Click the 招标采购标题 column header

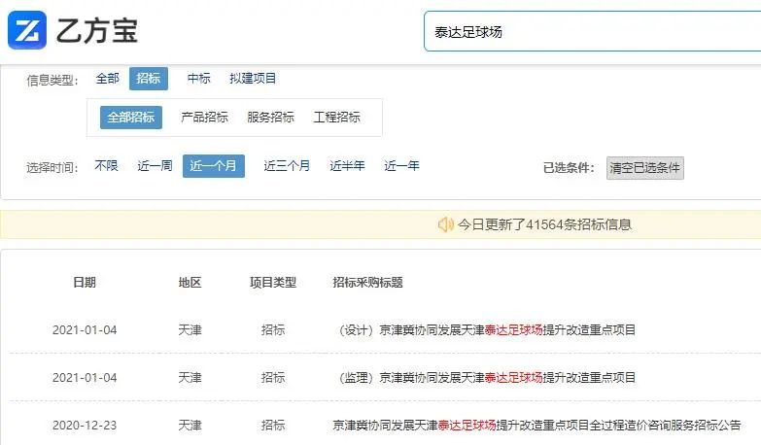click(x=368, y=283)
